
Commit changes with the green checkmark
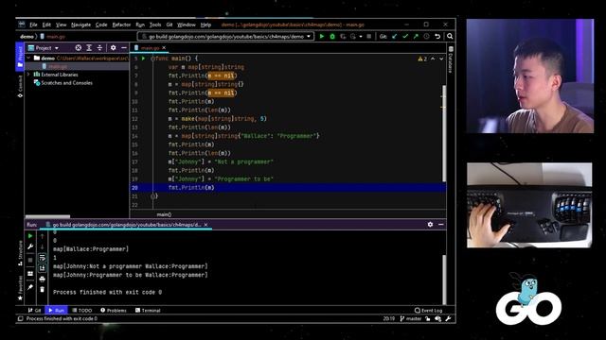[405, 36]
